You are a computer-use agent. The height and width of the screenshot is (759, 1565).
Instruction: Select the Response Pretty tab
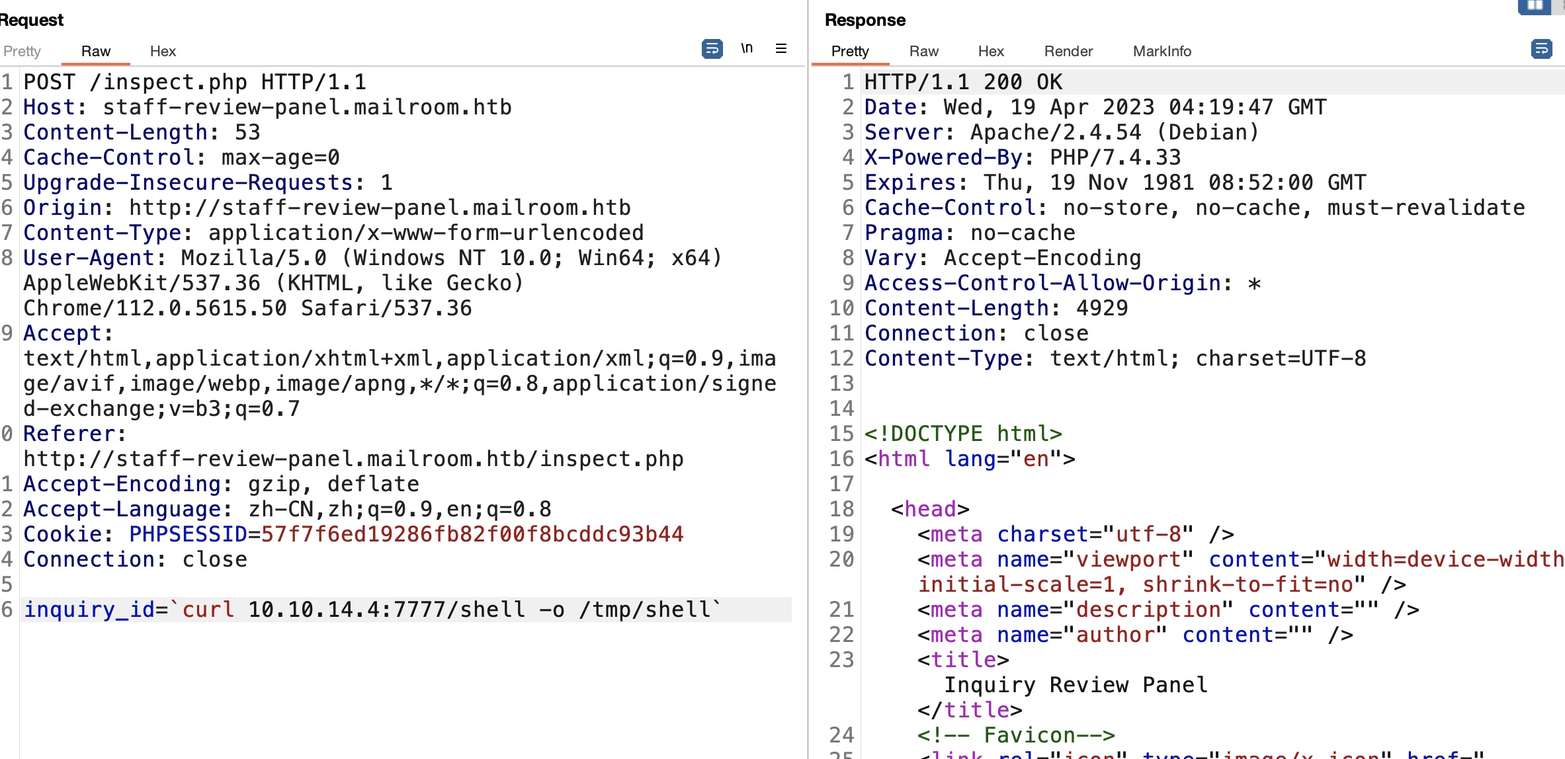pos(850,52)
